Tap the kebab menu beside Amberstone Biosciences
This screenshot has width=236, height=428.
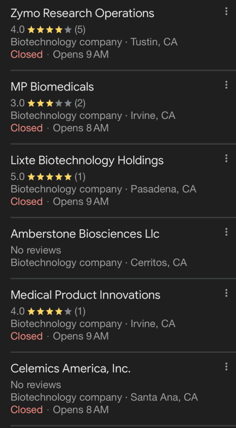(x=226, y=232)
